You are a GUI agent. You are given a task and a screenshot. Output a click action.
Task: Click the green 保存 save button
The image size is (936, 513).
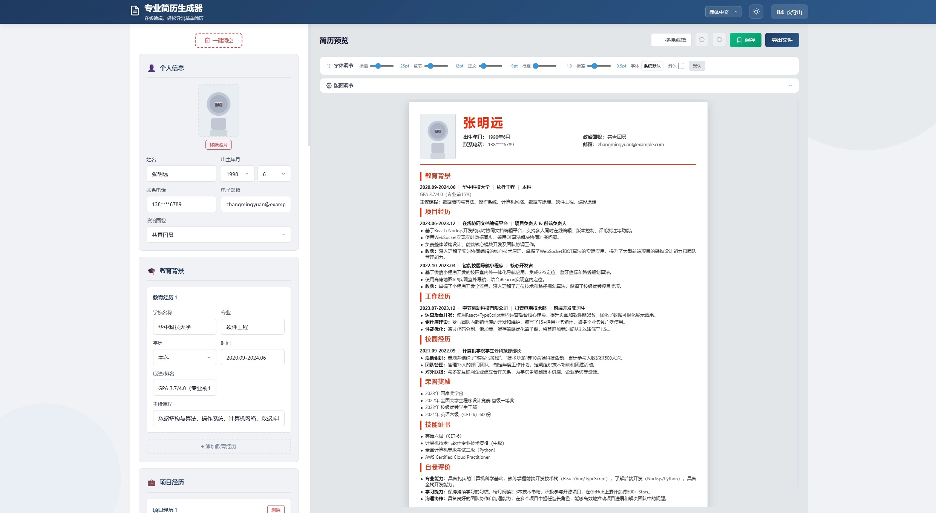pyautogui.click(x=745, y=40)
